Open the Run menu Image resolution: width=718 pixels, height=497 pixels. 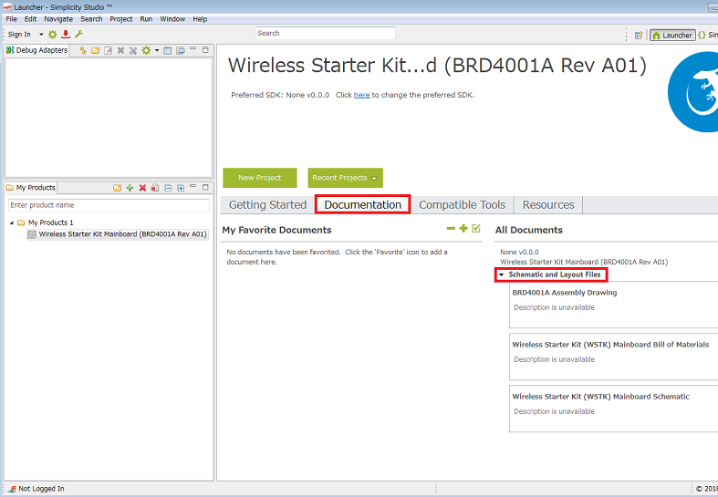point(146,19)
